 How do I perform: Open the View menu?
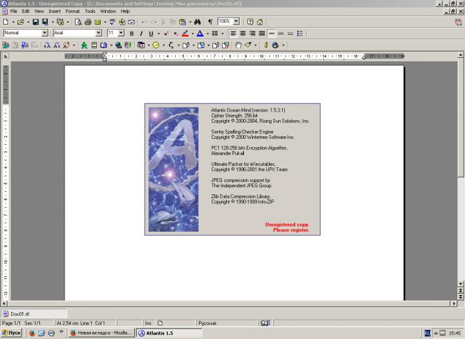click(39, 11)
